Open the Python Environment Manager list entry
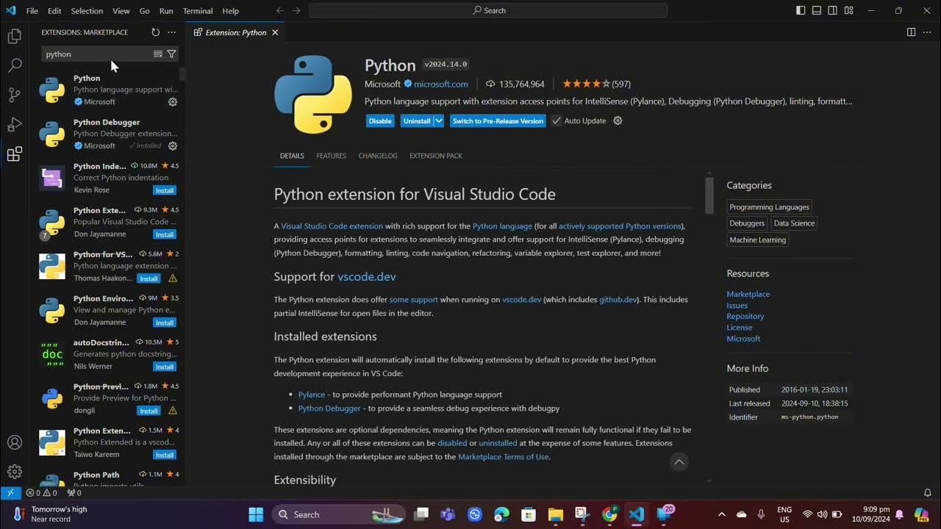The image size is (941, 529). coord(109,310)
